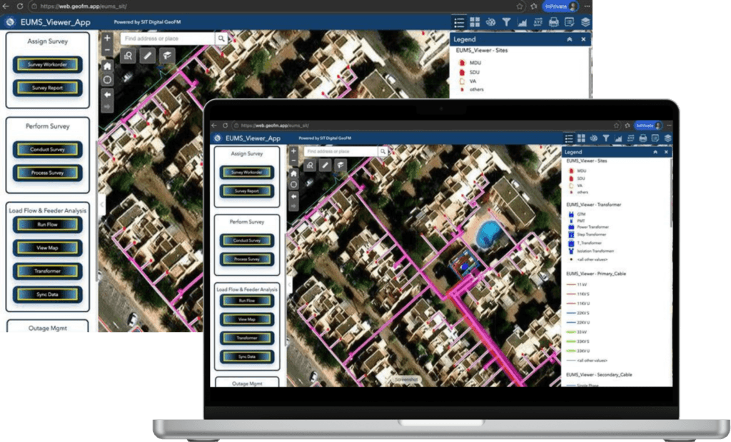This screenshot has height=442, width=731.
Task: Close the Legend panel in the laptop window
Action: 666,152
